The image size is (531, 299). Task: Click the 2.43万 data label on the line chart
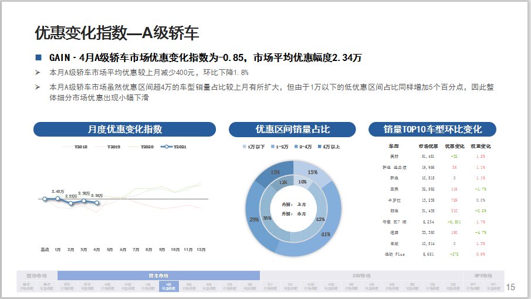click(58, 192)
